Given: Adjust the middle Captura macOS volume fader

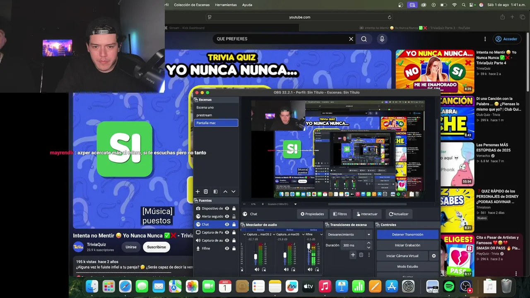Looking at the screenshot, I should (285, 255).
